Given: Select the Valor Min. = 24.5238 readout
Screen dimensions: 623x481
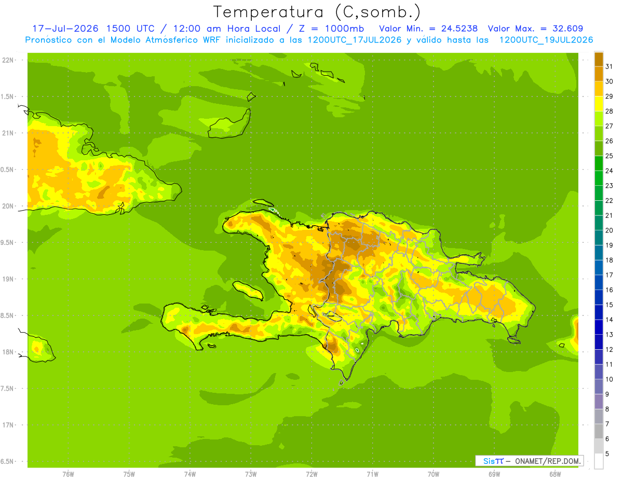Looking at the screenshot, I should coord(428,29).
